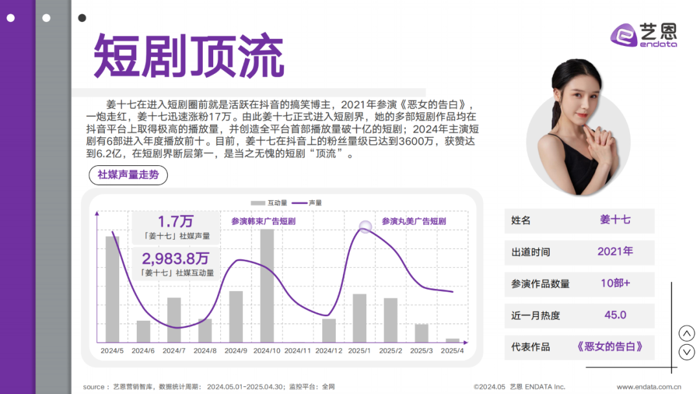
Task: Click the down arrow navigation circle
Action: tap(686, 352)
